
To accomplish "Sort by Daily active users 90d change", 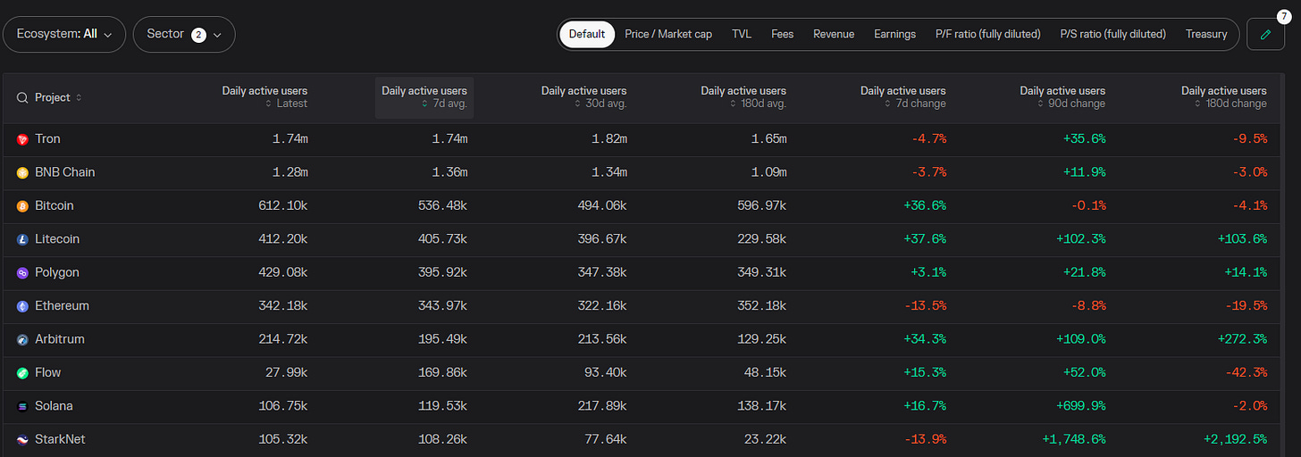I will (1062, 97).
